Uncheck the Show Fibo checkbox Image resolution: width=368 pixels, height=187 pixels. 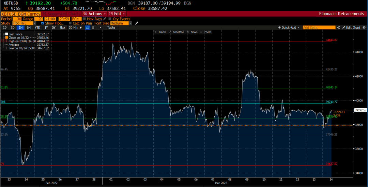pyautogui.click(x=43, y=23)
